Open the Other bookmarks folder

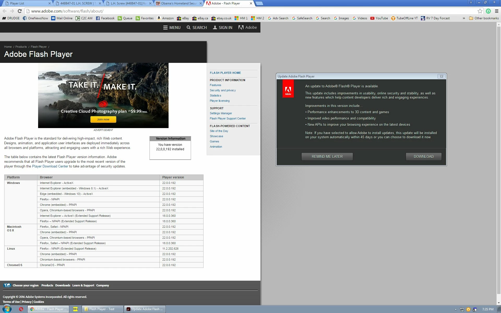[x=484, y=18]
